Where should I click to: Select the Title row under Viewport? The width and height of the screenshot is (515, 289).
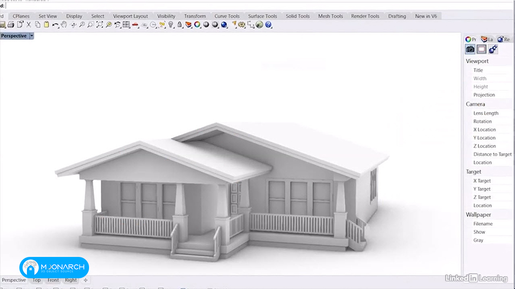click(489, 70)
